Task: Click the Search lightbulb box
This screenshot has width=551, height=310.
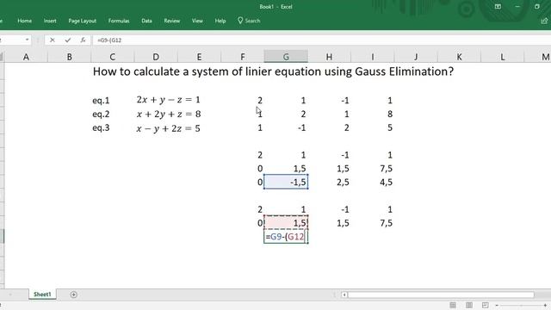Action: (x=249, y=21)
